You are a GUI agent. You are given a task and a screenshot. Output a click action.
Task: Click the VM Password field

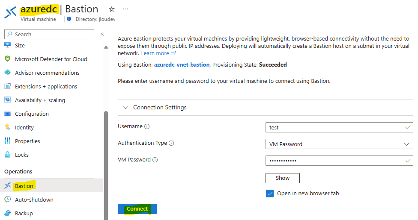339,161
